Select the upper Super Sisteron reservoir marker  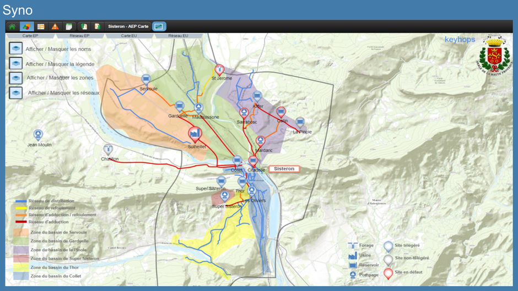(x=222, y=181)
